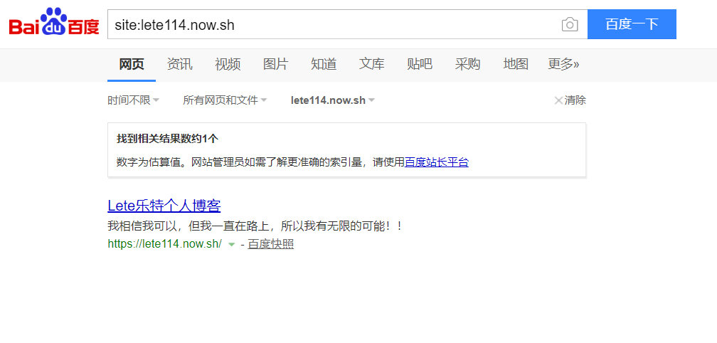Open the Lete乐特个人博客 result link
The image size is (717, 343).
click(164, 206)
